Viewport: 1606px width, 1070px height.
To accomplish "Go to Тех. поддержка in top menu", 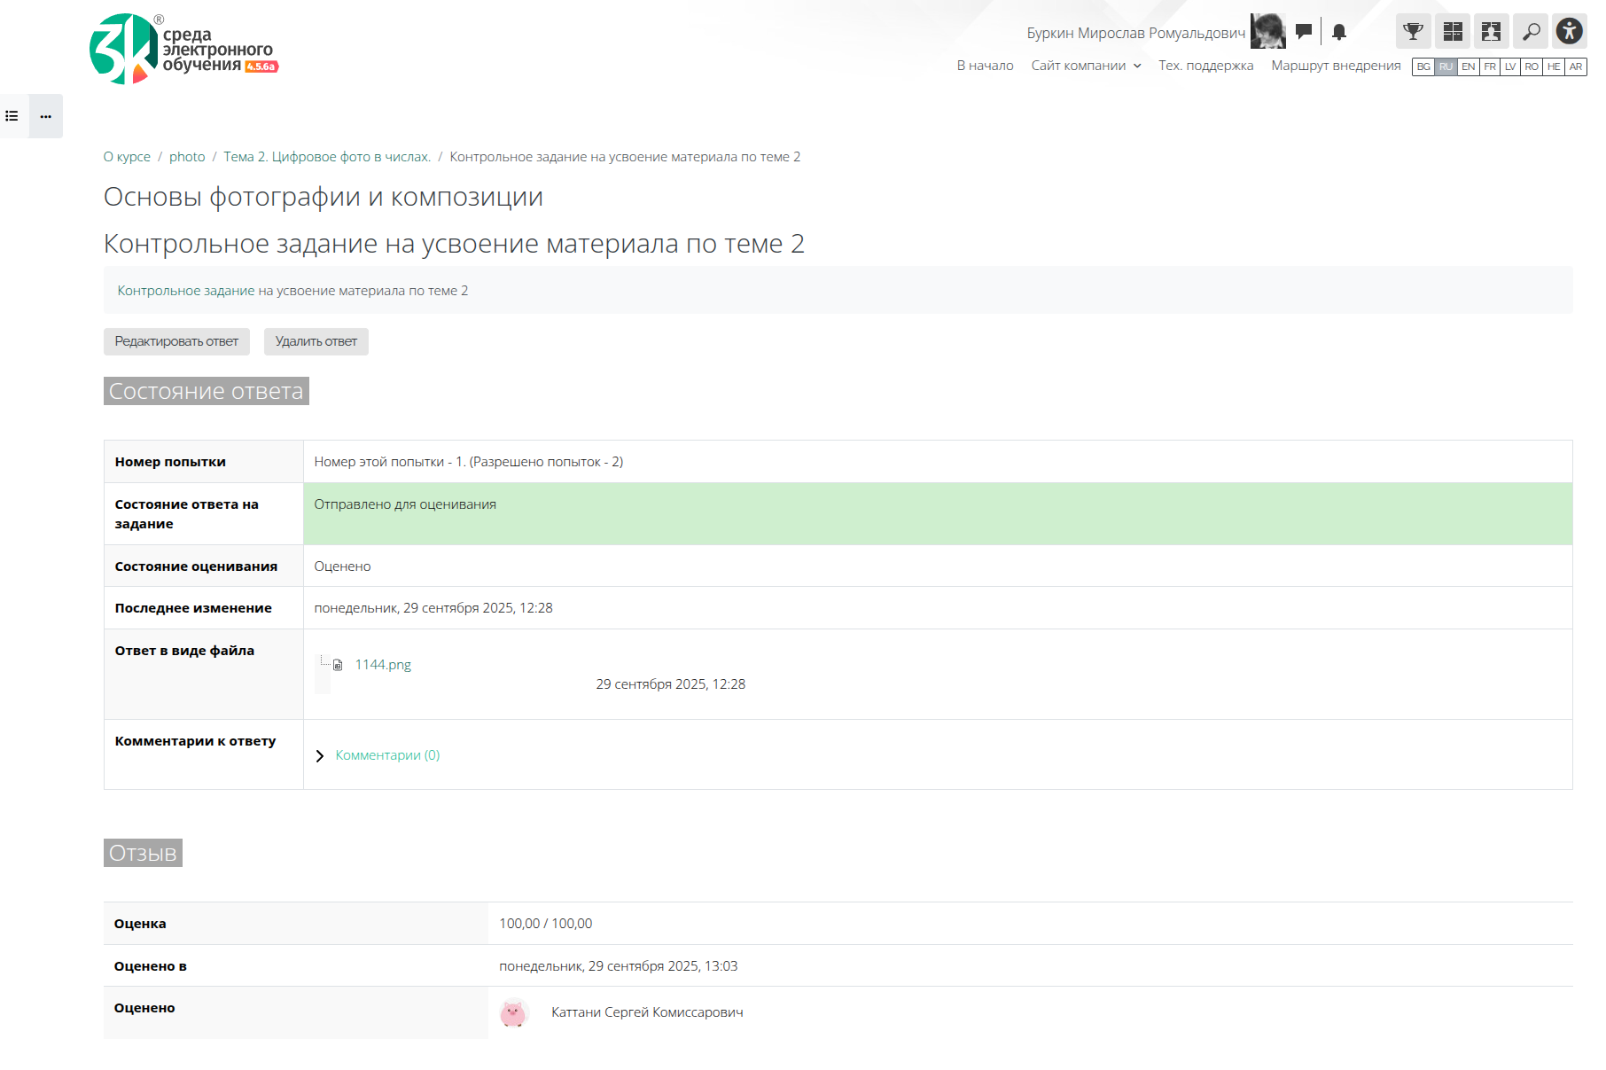I will (1205, 66).
